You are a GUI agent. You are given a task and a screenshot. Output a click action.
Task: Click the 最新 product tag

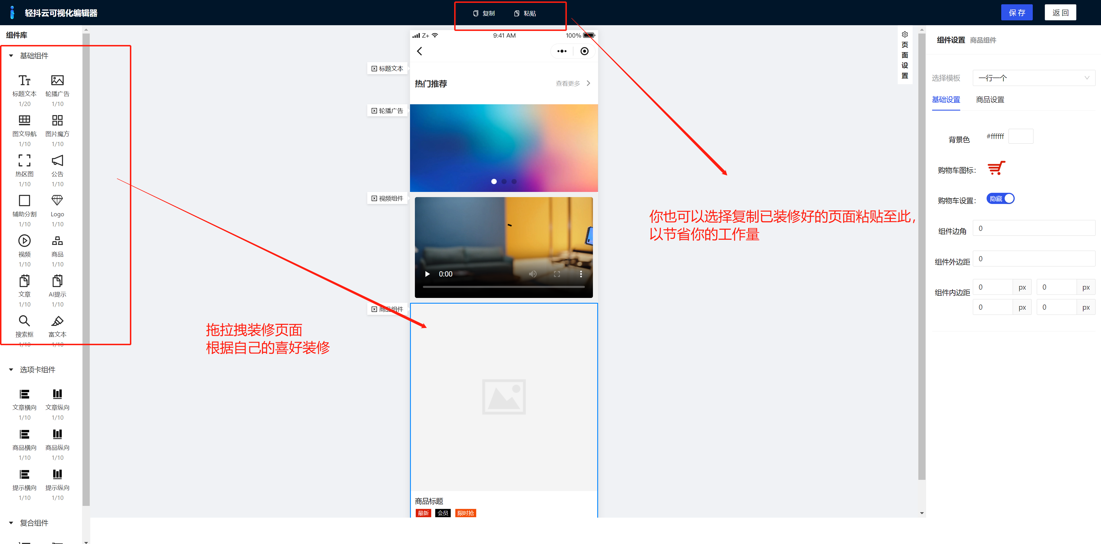tap(423, 513)
